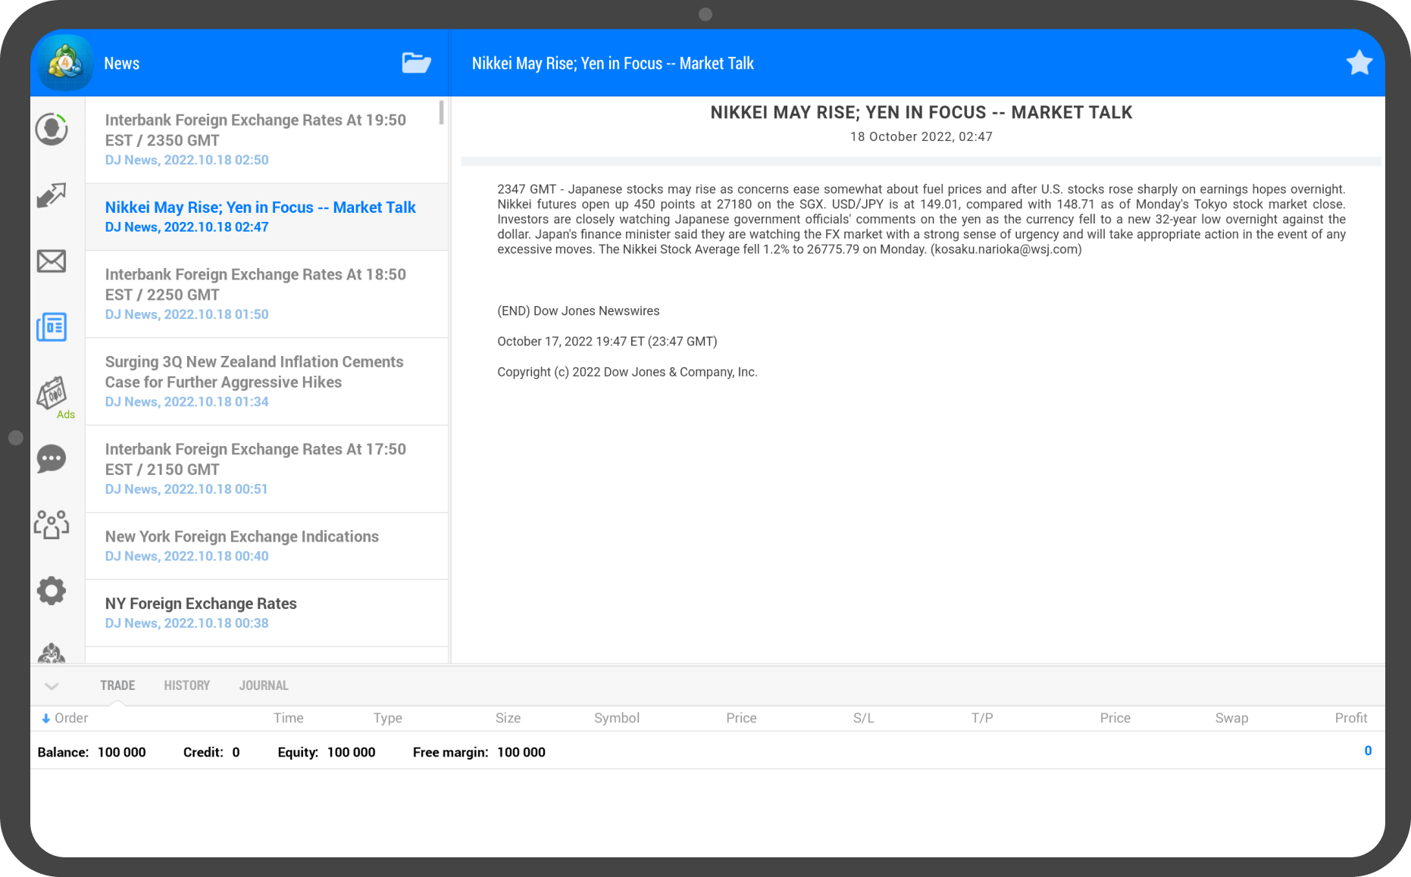Open the Chart arrows sidebar icon
The height and width of the screenshot is (877, 1411).
tap(52, 195)
